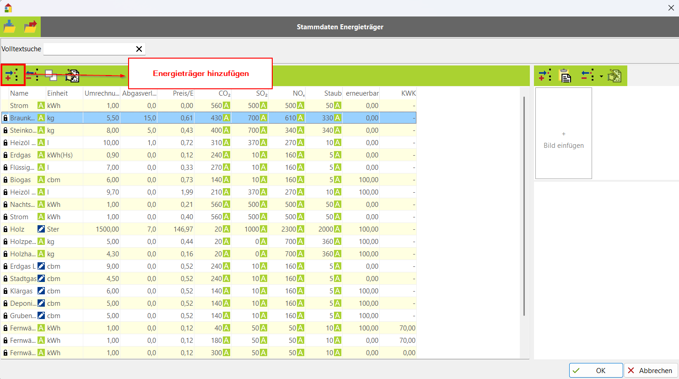Clear the search with the X button

coord(139,49)
